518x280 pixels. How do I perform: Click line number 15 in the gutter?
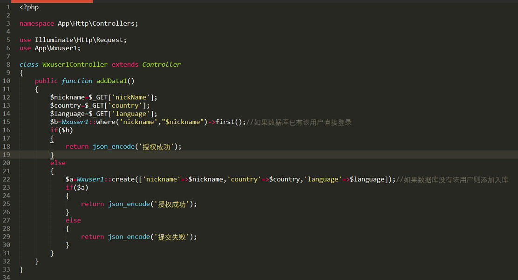[x=6, y=122]
